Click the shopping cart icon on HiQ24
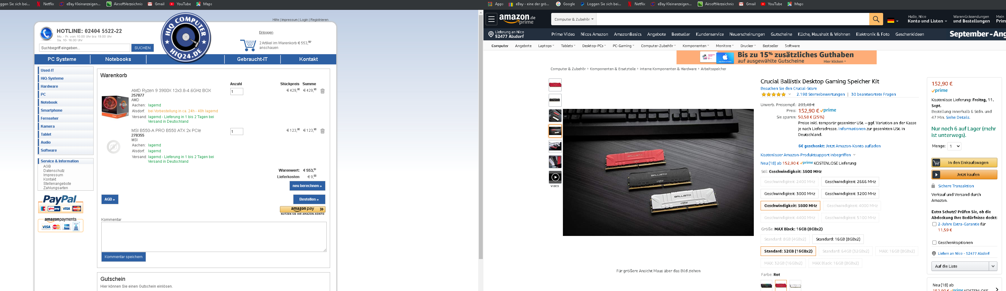Screen dimensions: 1006x291 248,45
